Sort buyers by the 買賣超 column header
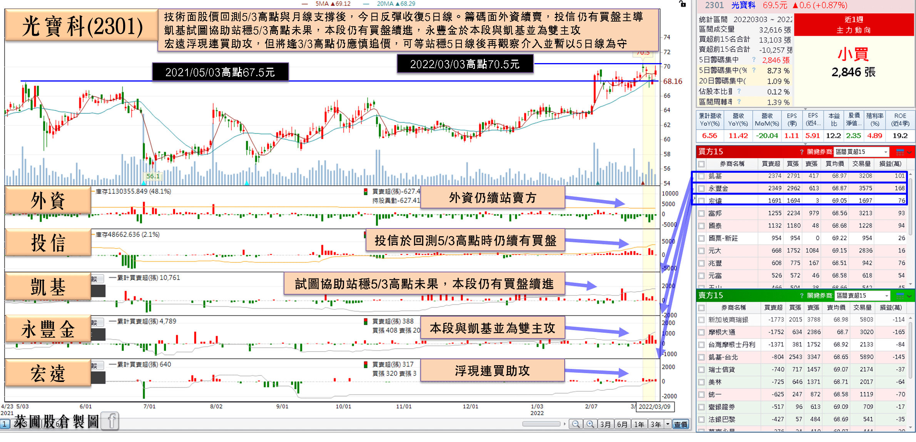Screen dimensions: 916x442 tap(771, 164)
